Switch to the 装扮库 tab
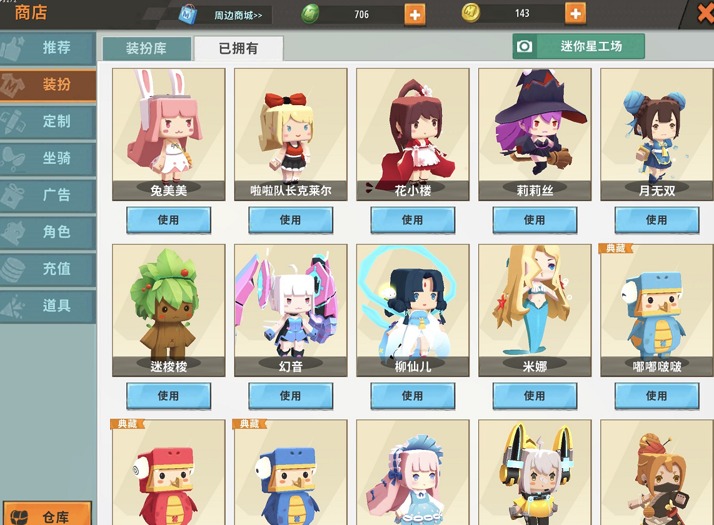Screen dimensions: 714x525 147,48
